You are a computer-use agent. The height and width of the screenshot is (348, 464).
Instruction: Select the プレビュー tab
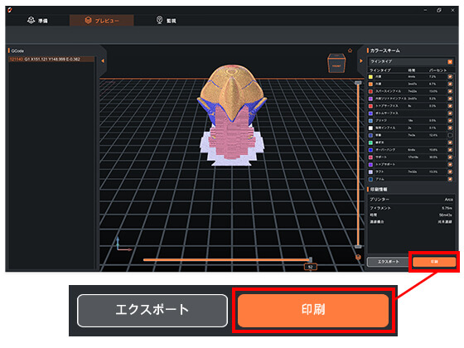[x=101, y=21]
